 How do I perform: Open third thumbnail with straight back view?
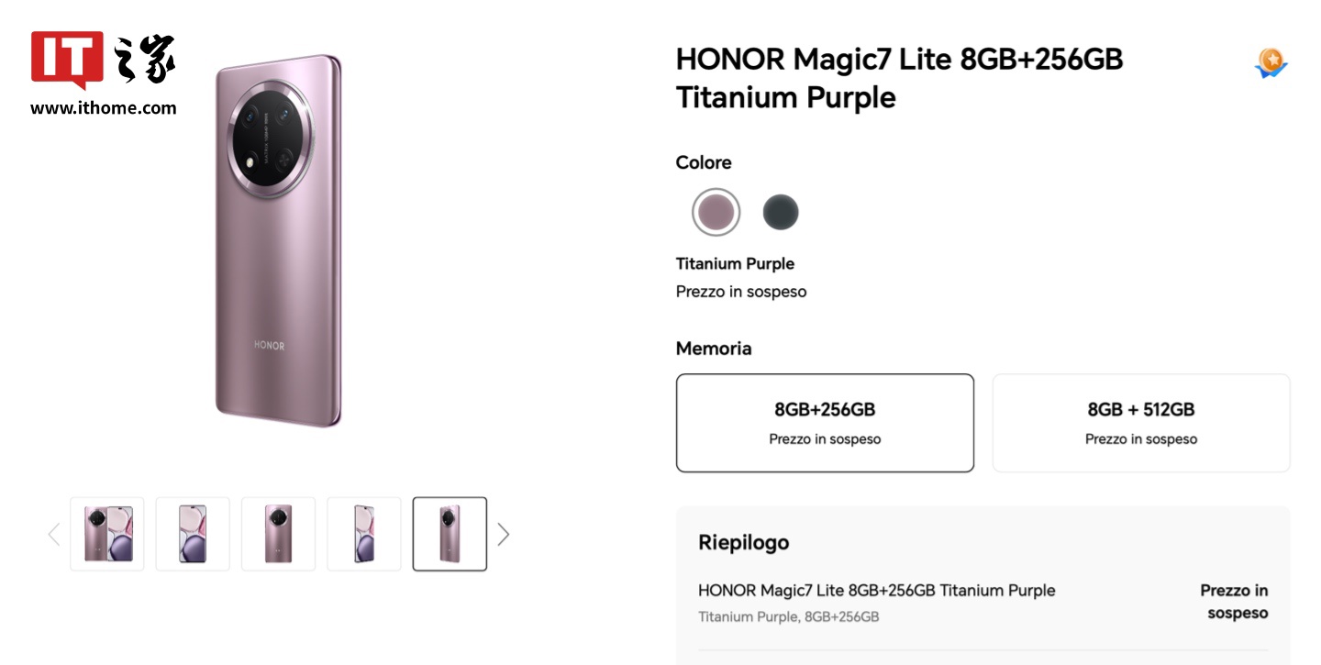point(278,534)
